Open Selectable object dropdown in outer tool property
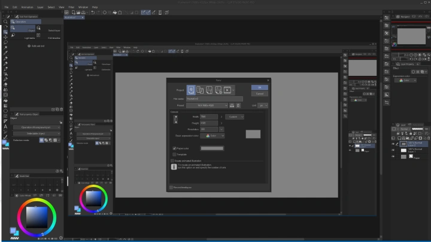 pos(37,133)
